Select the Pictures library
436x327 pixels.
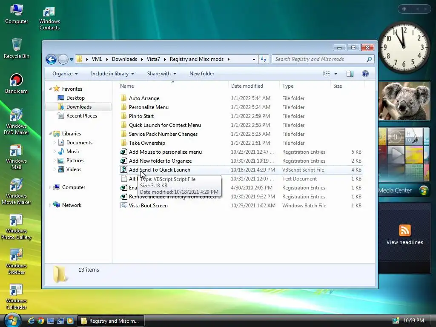click(75, 161)
